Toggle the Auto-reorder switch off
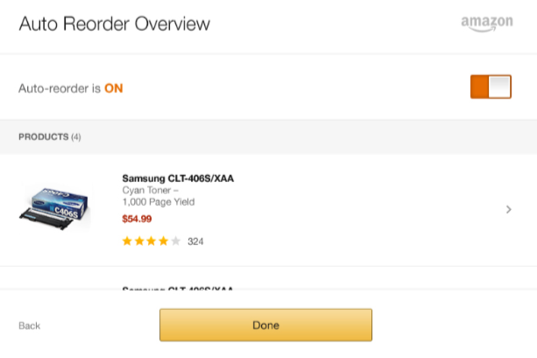This screenshot has width=537, height=358. click(491, 87)
